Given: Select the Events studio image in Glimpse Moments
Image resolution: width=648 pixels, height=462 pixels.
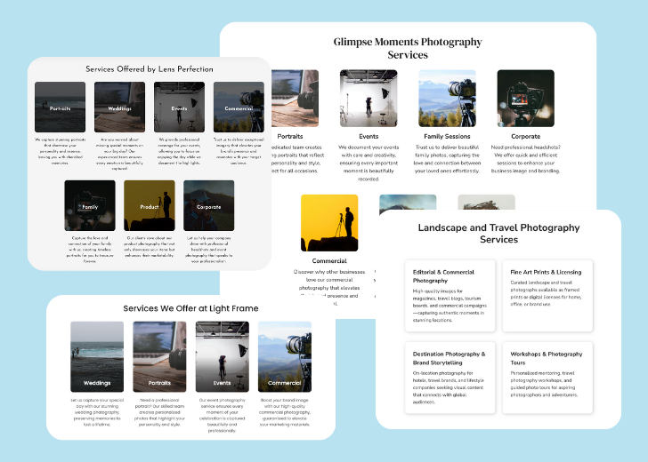Looking at the screenshot, I should (369, 98).
